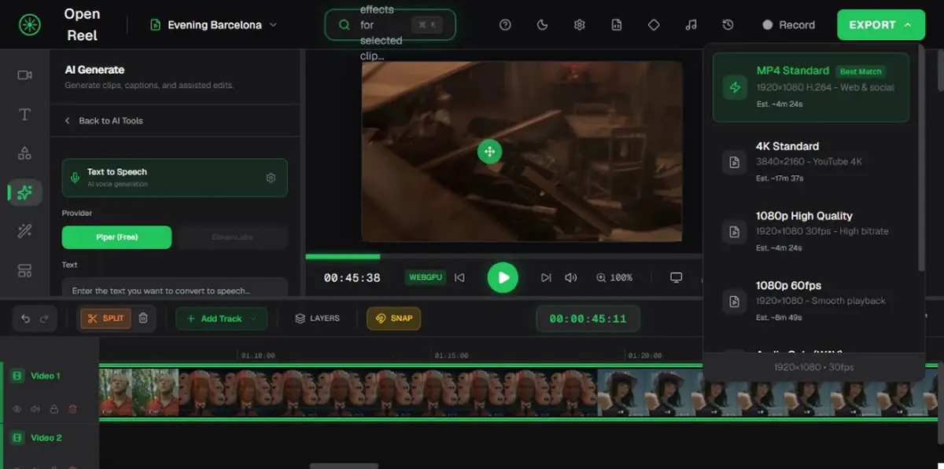Open the shapes panel sidebar icon
Screen dimensions: 944x469
click(x=24, y=153)
